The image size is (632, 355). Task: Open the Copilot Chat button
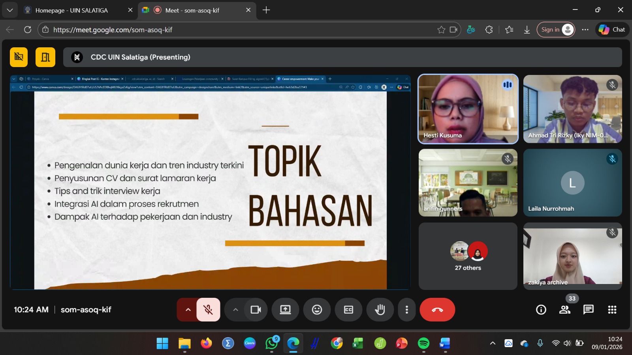pyautogui.click(x=612, y=30)
